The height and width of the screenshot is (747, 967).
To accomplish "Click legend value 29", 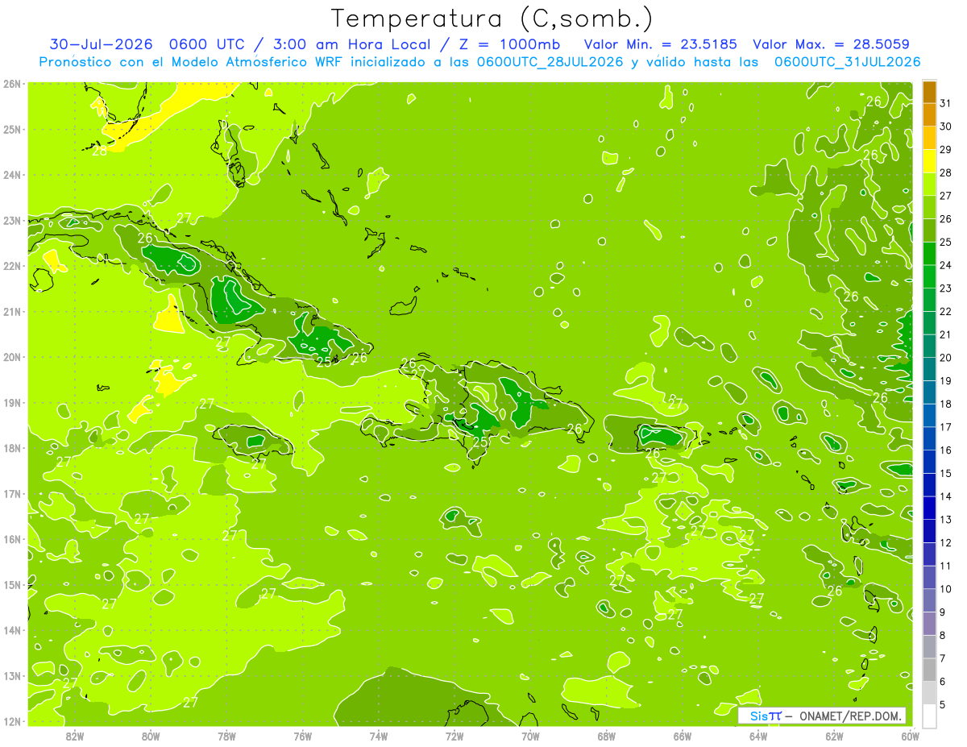I will 946,150.
